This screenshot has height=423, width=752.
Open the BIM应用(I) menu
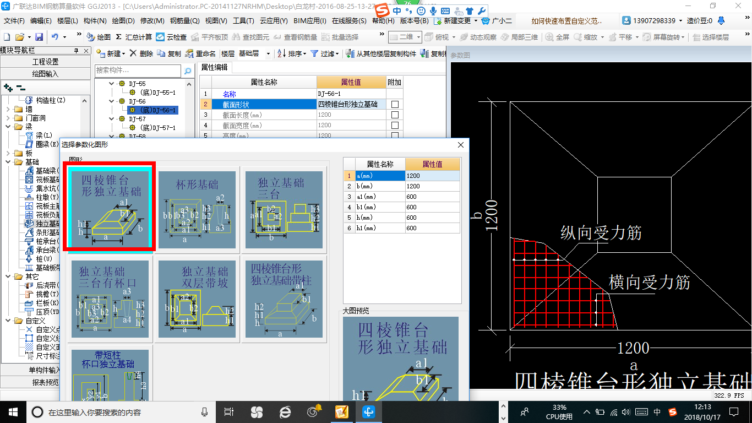(x=310, y=21)
